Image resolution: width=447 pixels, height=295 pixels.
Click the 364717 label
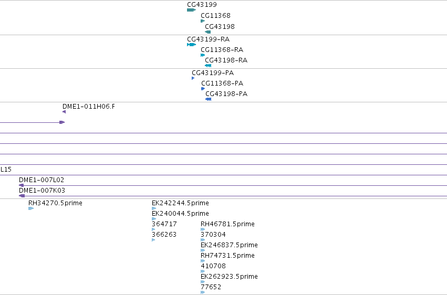[164, 224]
